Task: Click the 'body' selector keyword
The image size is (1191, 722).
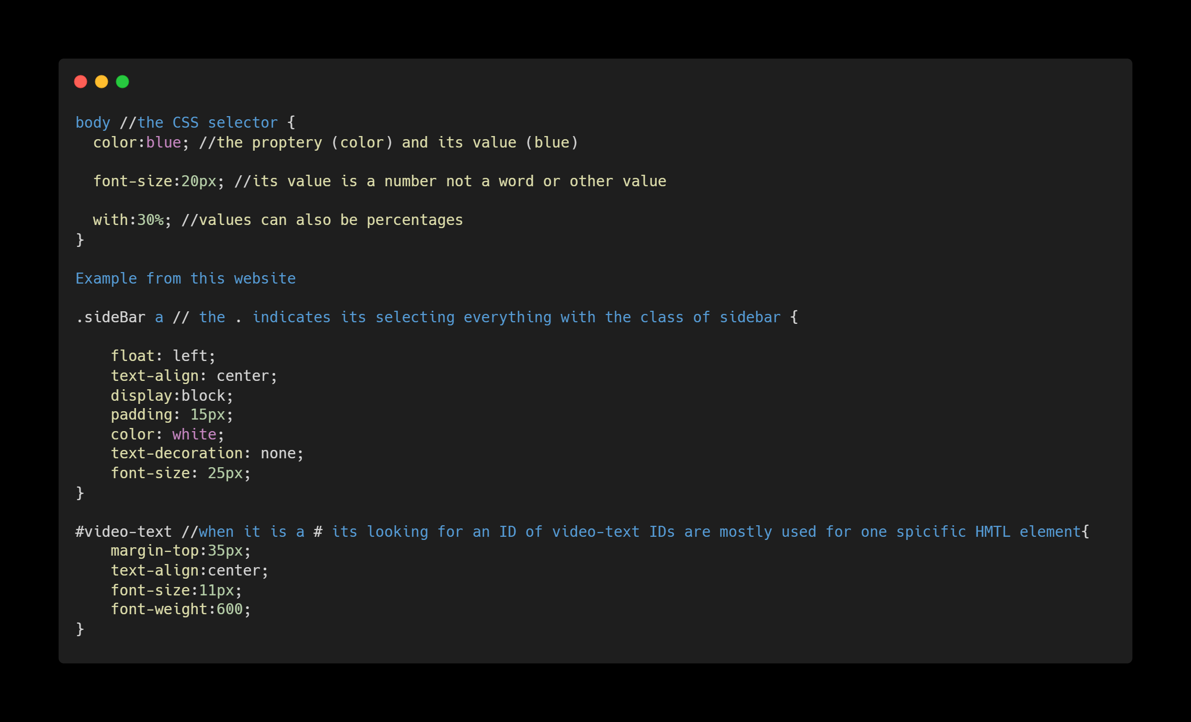Action: click(x=93, y=122)
